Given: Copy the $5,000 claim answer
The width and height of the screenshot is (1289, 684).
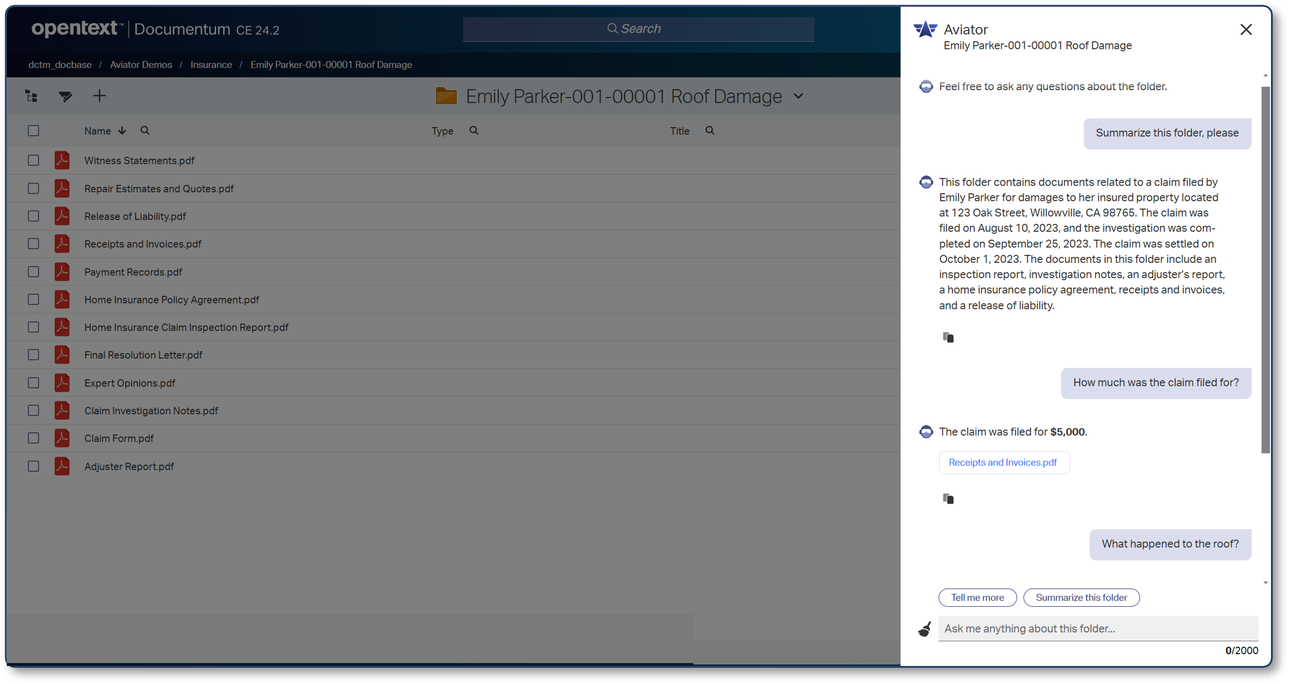Looking at the screenshot, I should pyautogui.click(x=948, y=498).
